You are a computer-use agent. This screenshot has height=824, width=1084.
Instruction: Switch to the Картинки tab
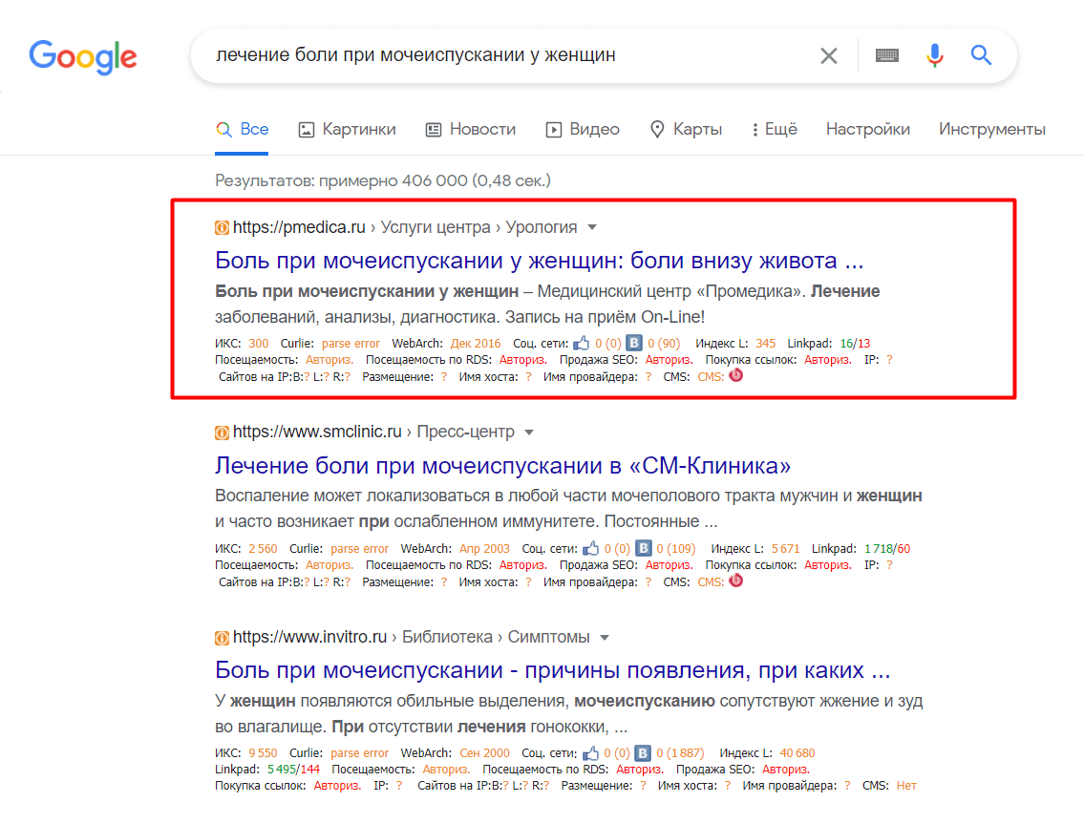pos(347,129)
